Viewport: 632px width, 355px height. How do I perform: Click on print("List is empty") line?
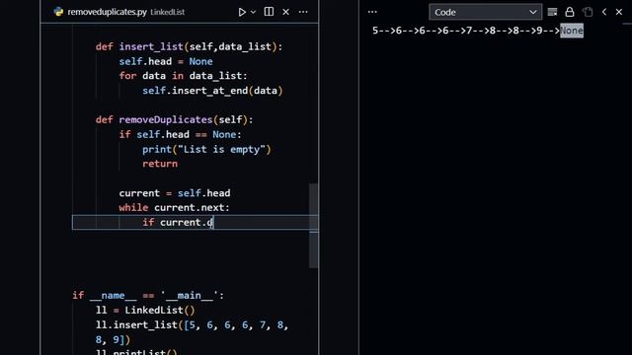[x=206, y=149]
